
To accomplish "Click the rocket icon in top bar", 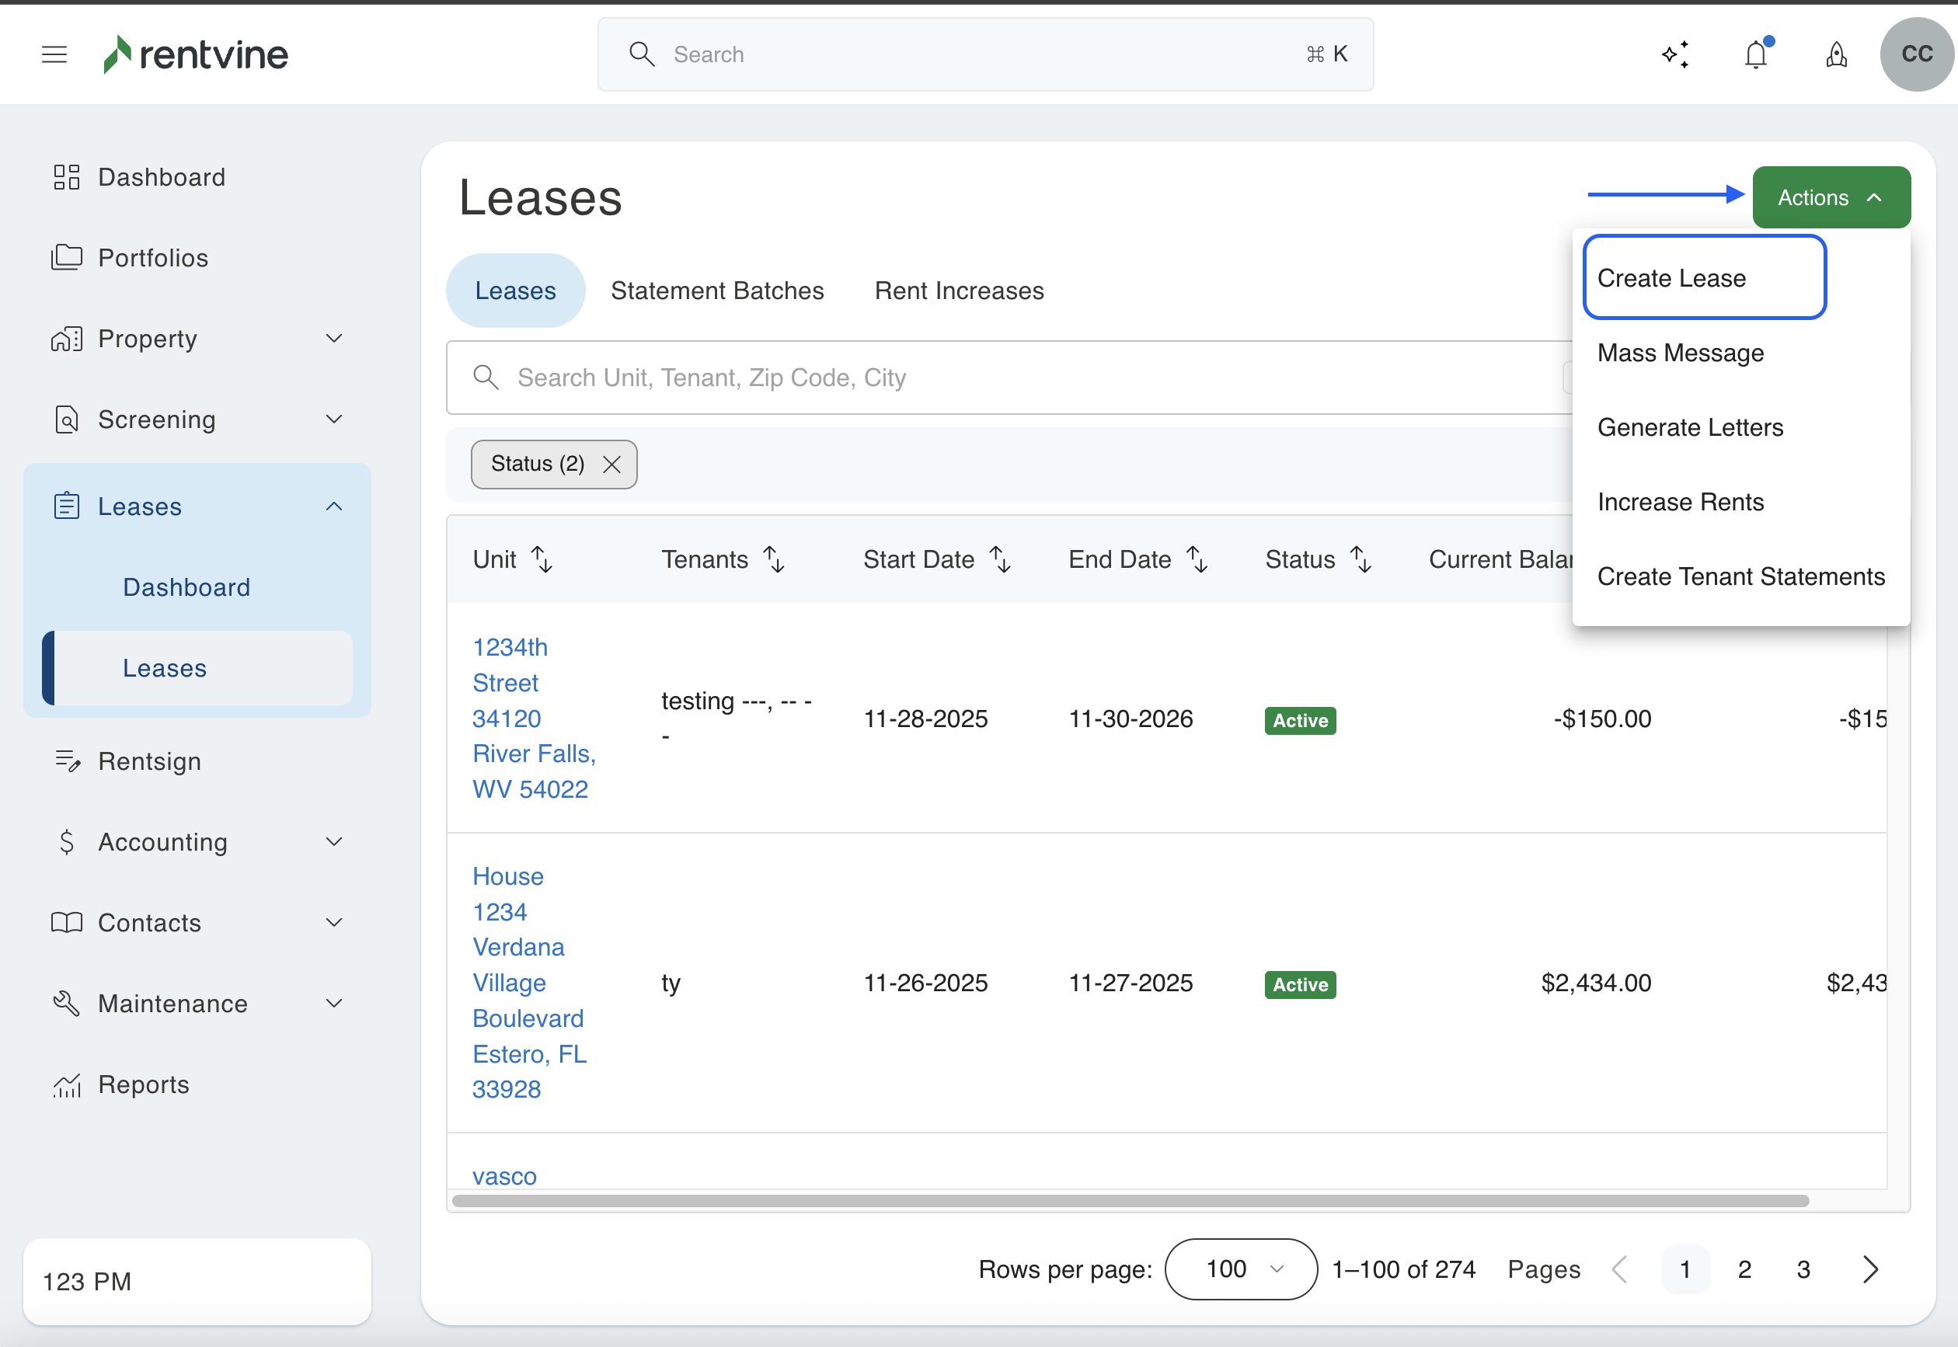I will click(1837, 55).
